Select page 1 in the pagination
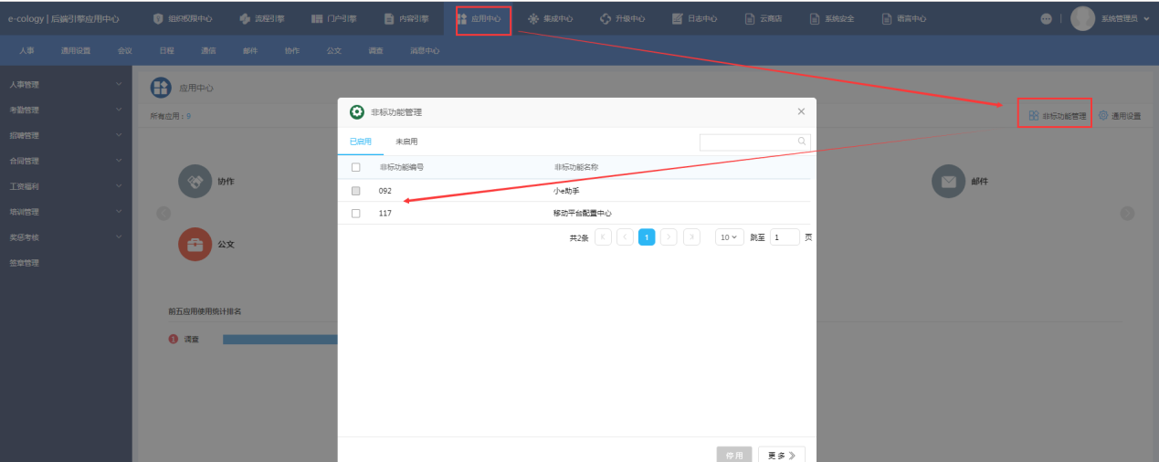This screenshot has width=1159, height=462. click(x=647, y=237)
